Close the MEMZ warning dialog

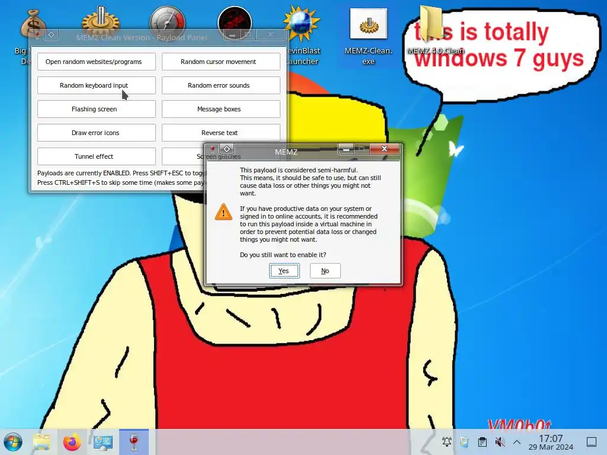384,149
